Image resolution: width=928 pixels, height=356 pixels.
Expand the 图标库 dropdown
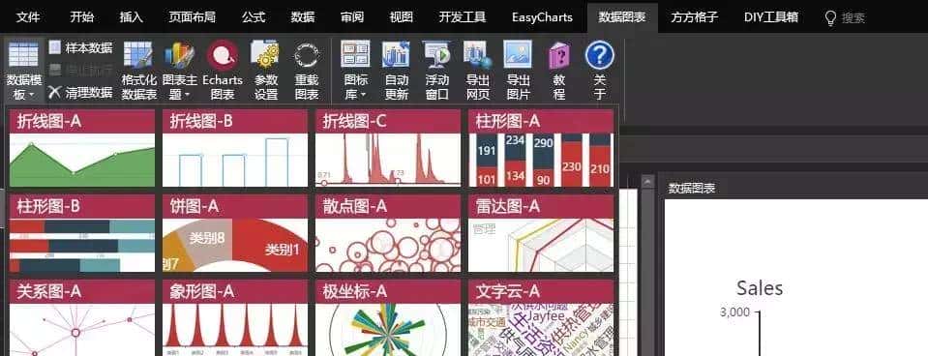pyautogui.click(x=356, y=70)
